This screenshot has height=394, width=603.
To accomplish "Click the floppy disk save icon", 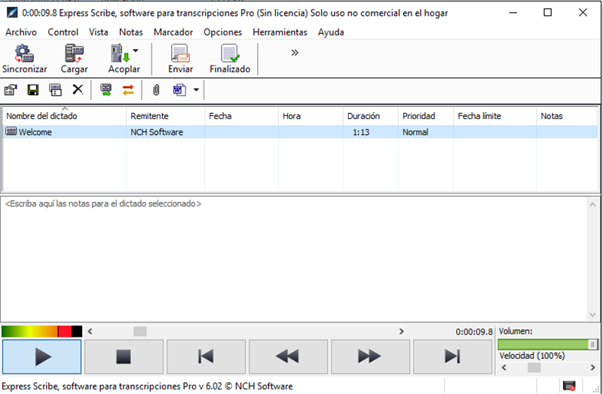I will point(33,90).
